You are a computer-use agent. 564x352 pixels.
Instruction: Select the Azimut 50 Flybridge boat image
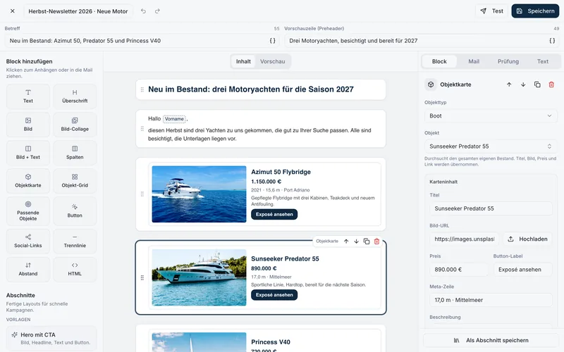click(x=199, y=194)
